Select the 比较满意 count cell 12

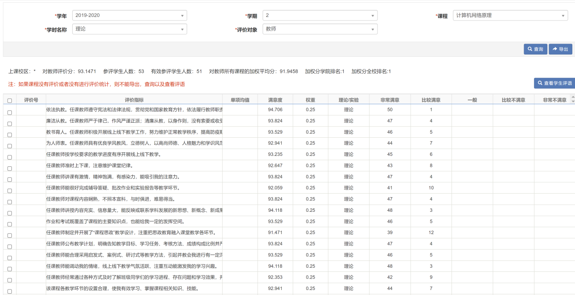tap(431, 232)
